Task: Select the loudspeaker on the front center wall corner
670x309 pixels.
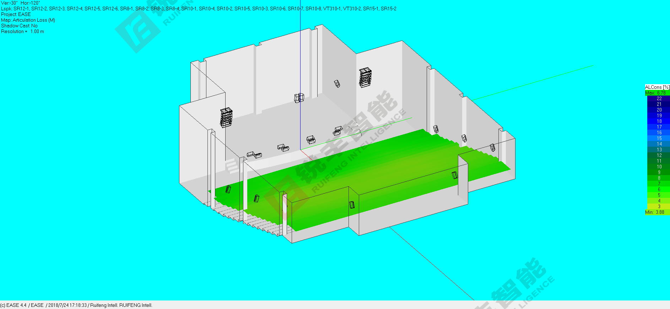Action: point(352,205)
